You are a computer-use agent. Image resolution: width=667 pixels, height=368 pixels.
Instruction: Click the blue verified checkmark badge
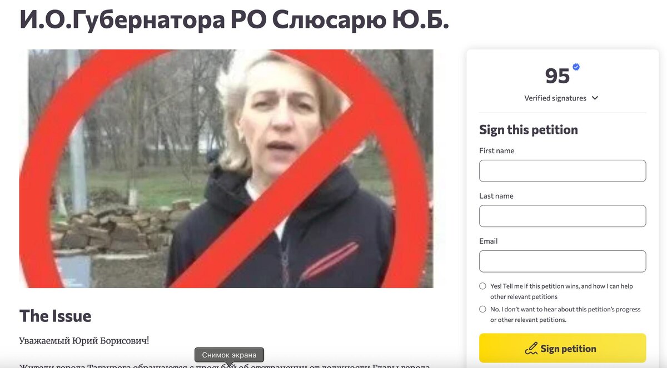click(576, 67)
